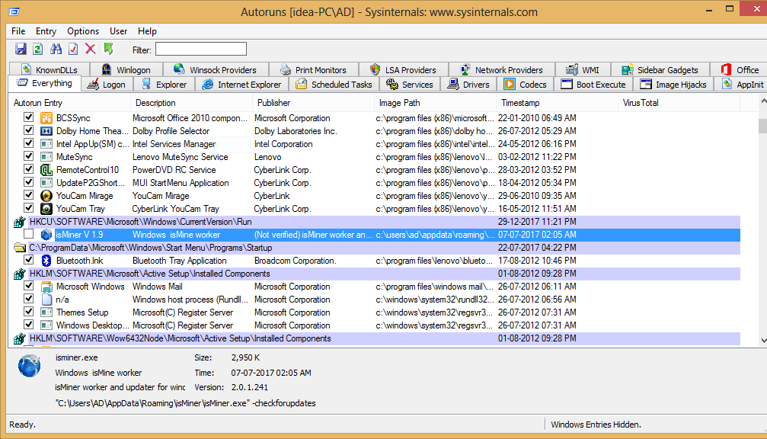Image resolution: width=767 pixels, height=439 pixels.
Task: Open the User menu
Action: (x=118, y=31)
